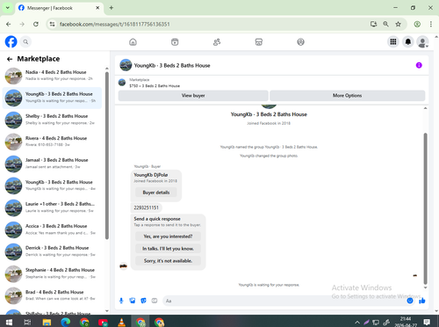Viewport: 439px width, 327px height.
Task: Bookmark this page star icon
Action: tap(398, 24)
